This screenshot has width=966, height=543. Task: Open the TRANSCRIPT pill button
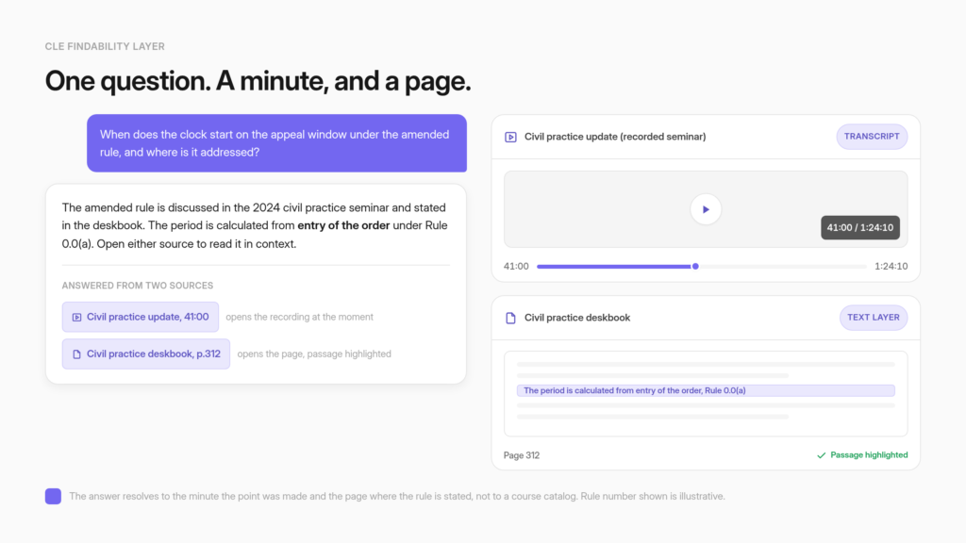pos(872,137)
